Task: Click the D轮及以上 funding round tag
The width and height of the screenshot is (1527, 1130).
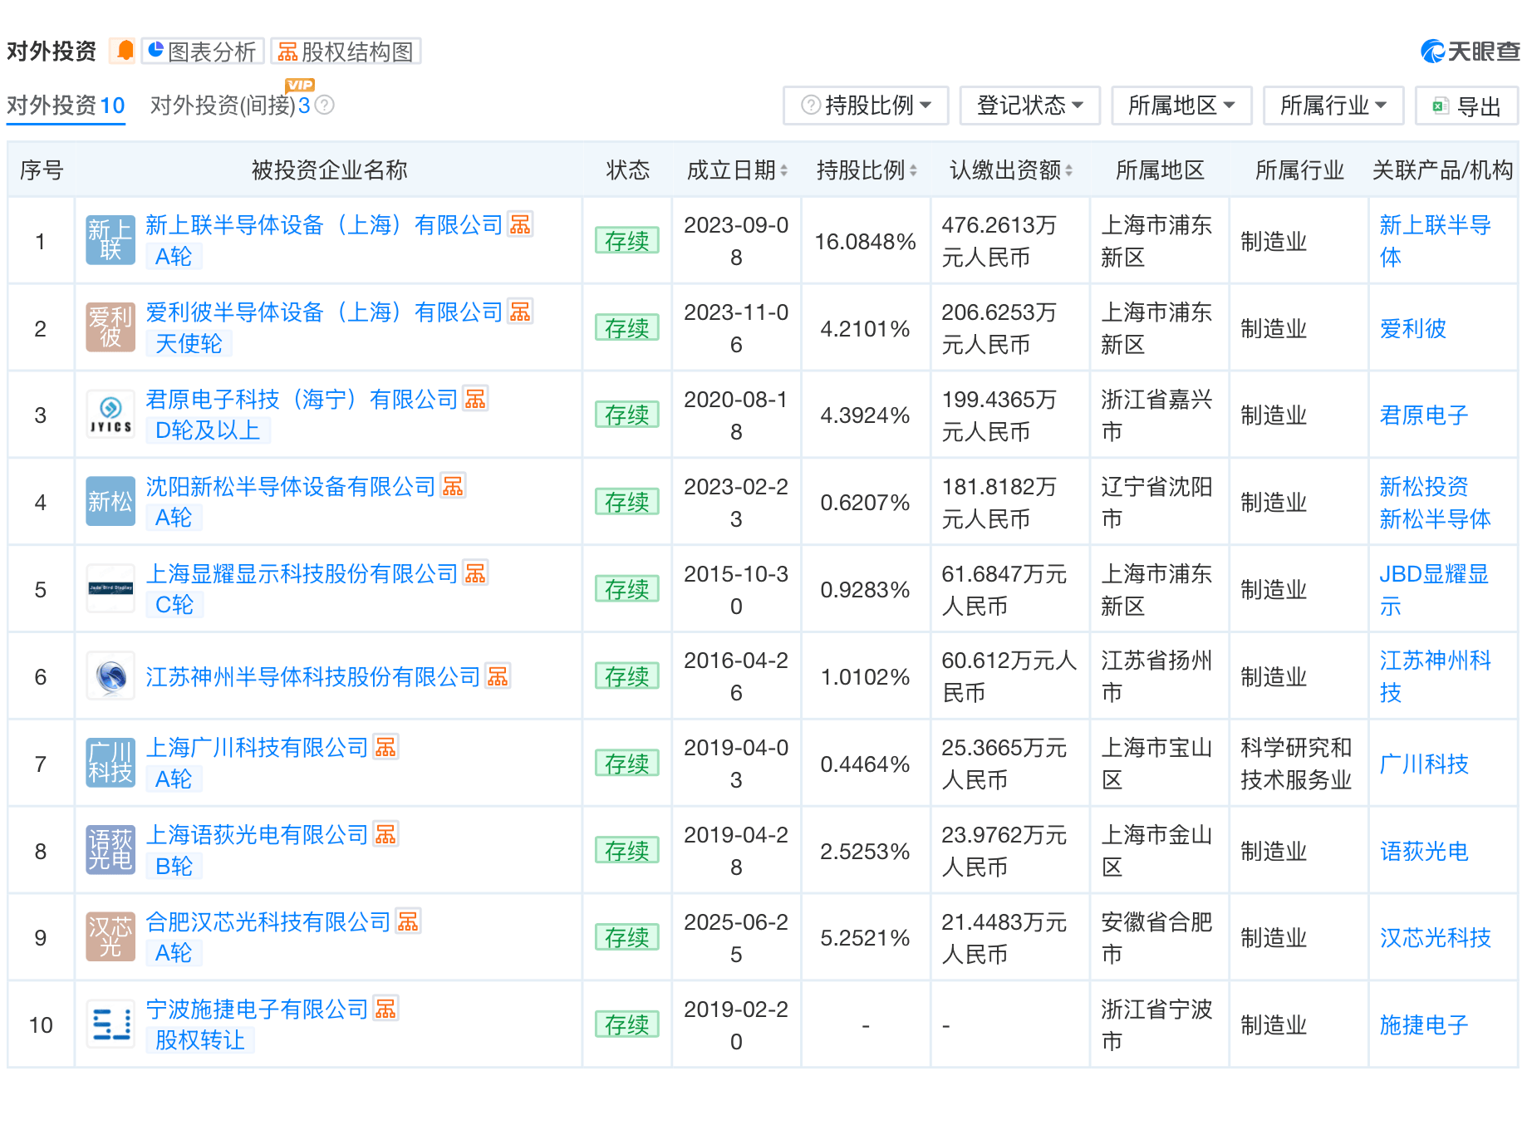Action: (x=208, y=430)
